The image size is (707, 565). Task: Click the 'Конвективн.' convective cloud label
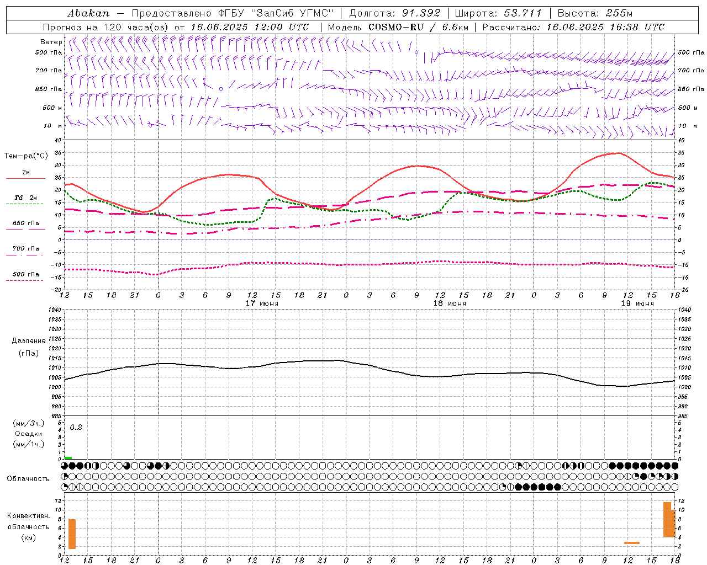(x=29, y=516)
